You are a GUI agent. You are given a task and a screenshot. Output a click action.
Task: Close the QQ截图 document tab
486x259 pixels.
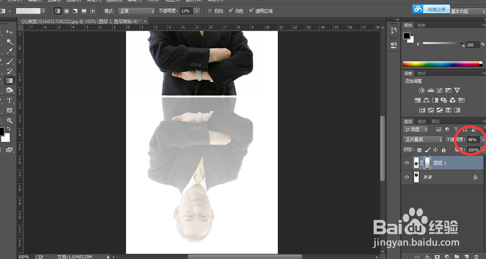point(144,21)
